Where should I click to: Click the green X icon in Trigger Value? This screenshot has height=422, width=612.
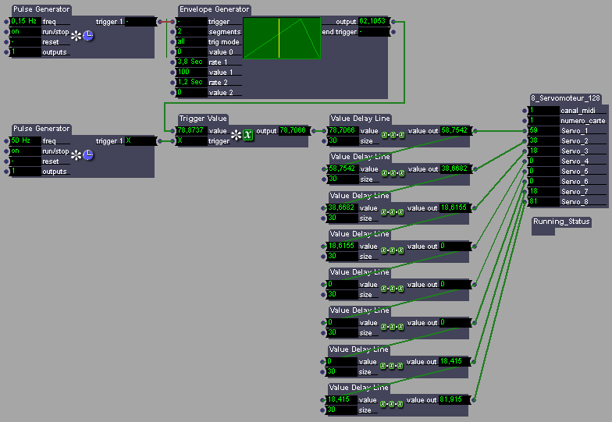(247, 134)
